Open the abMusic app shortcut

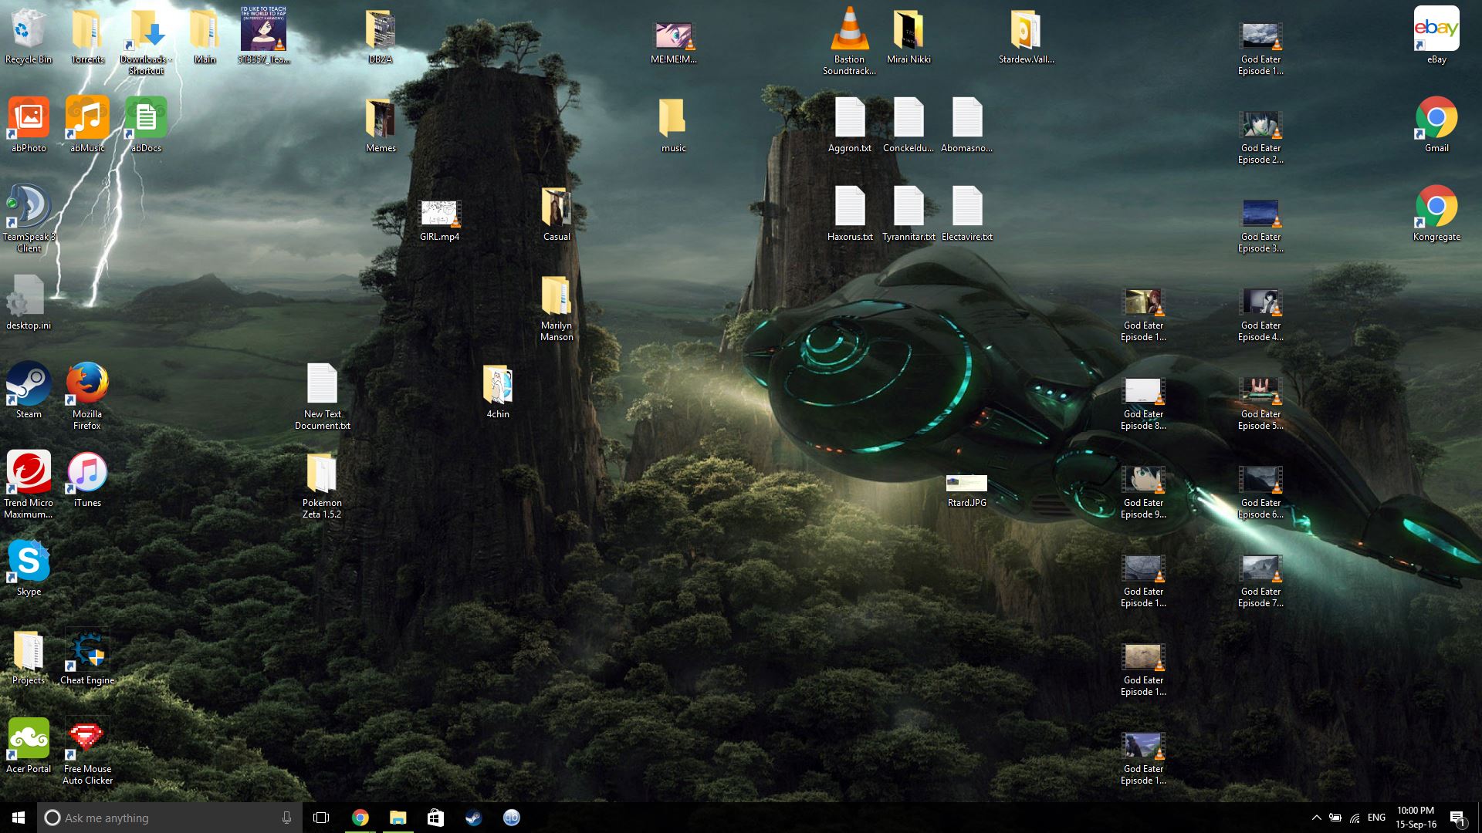87,125
